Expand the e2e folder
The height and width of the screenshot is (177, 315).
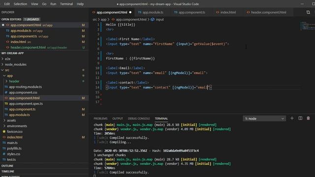(8, 59)
